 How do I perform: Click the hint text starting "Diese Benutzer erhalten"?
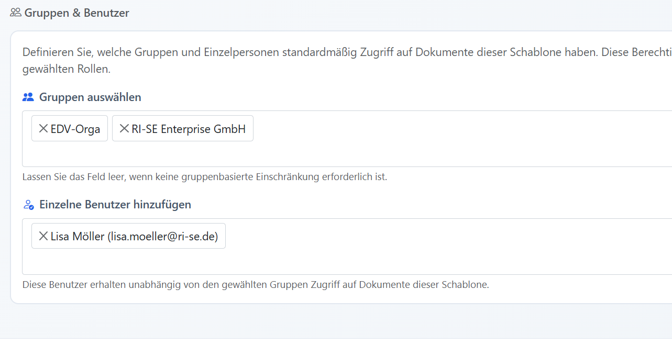point(255,285)
